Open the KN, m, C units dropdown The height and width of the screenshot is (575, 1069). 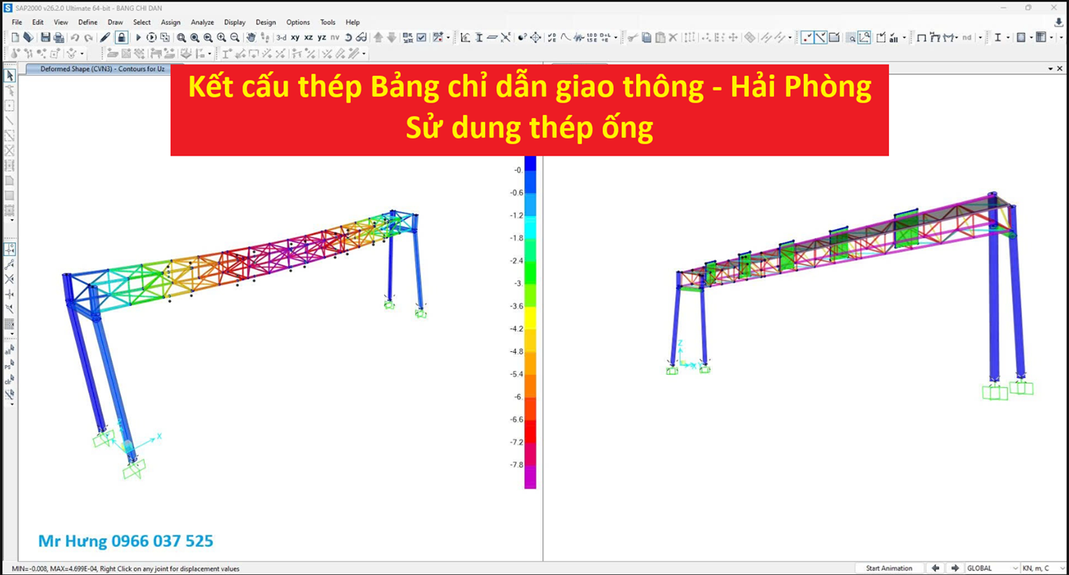tap(1041, 568)
